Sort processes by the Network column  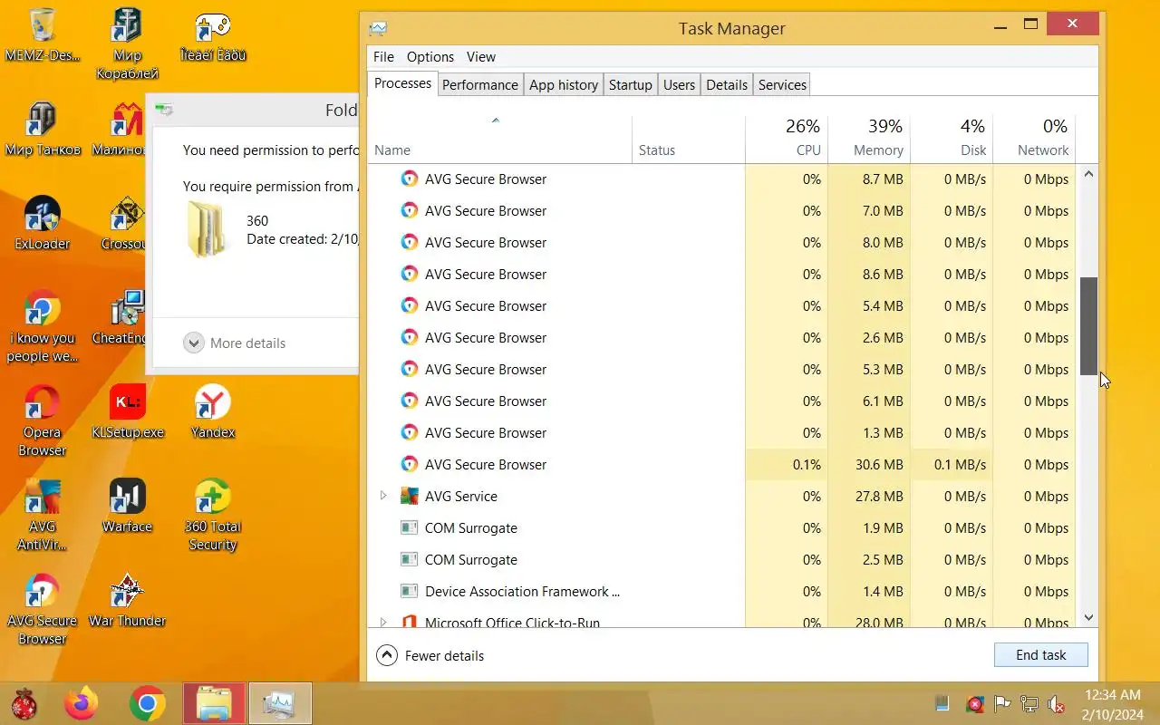point(1034,139)
